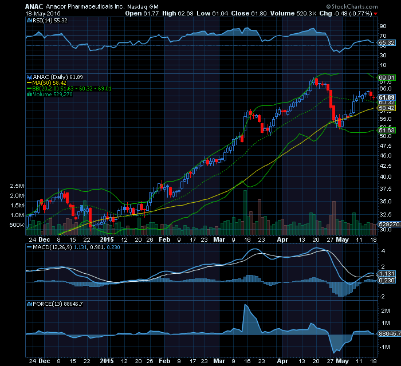Viewport: 401px width, 366px height.
Task: Click the RSI 55.32 value tag on axis
Action: coord(387,43)
